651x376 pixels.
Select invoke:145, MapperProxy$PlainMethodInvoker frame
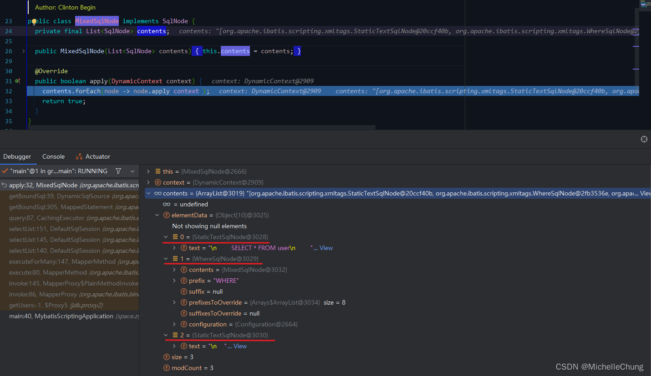pos(69,283)
